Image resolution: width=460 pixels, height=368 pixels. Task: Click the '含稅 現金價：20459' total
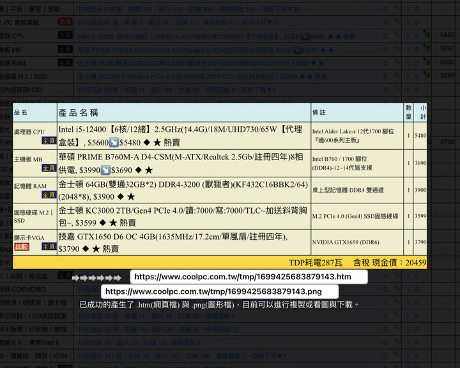(390, 263)
